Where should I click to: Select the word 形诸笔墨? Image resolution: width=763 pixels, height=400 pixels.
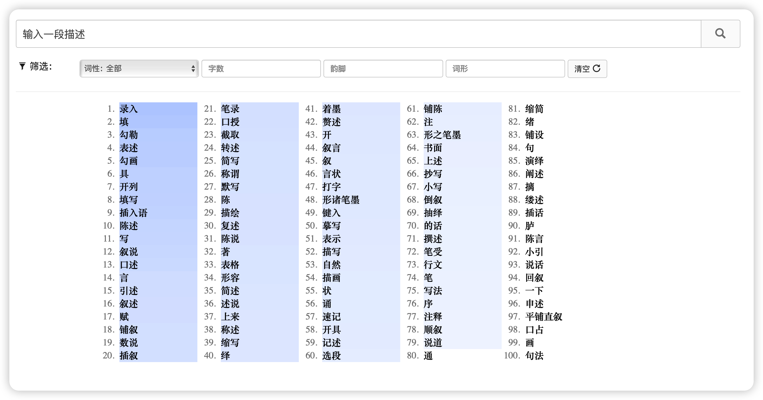click(x=341, y=200)
